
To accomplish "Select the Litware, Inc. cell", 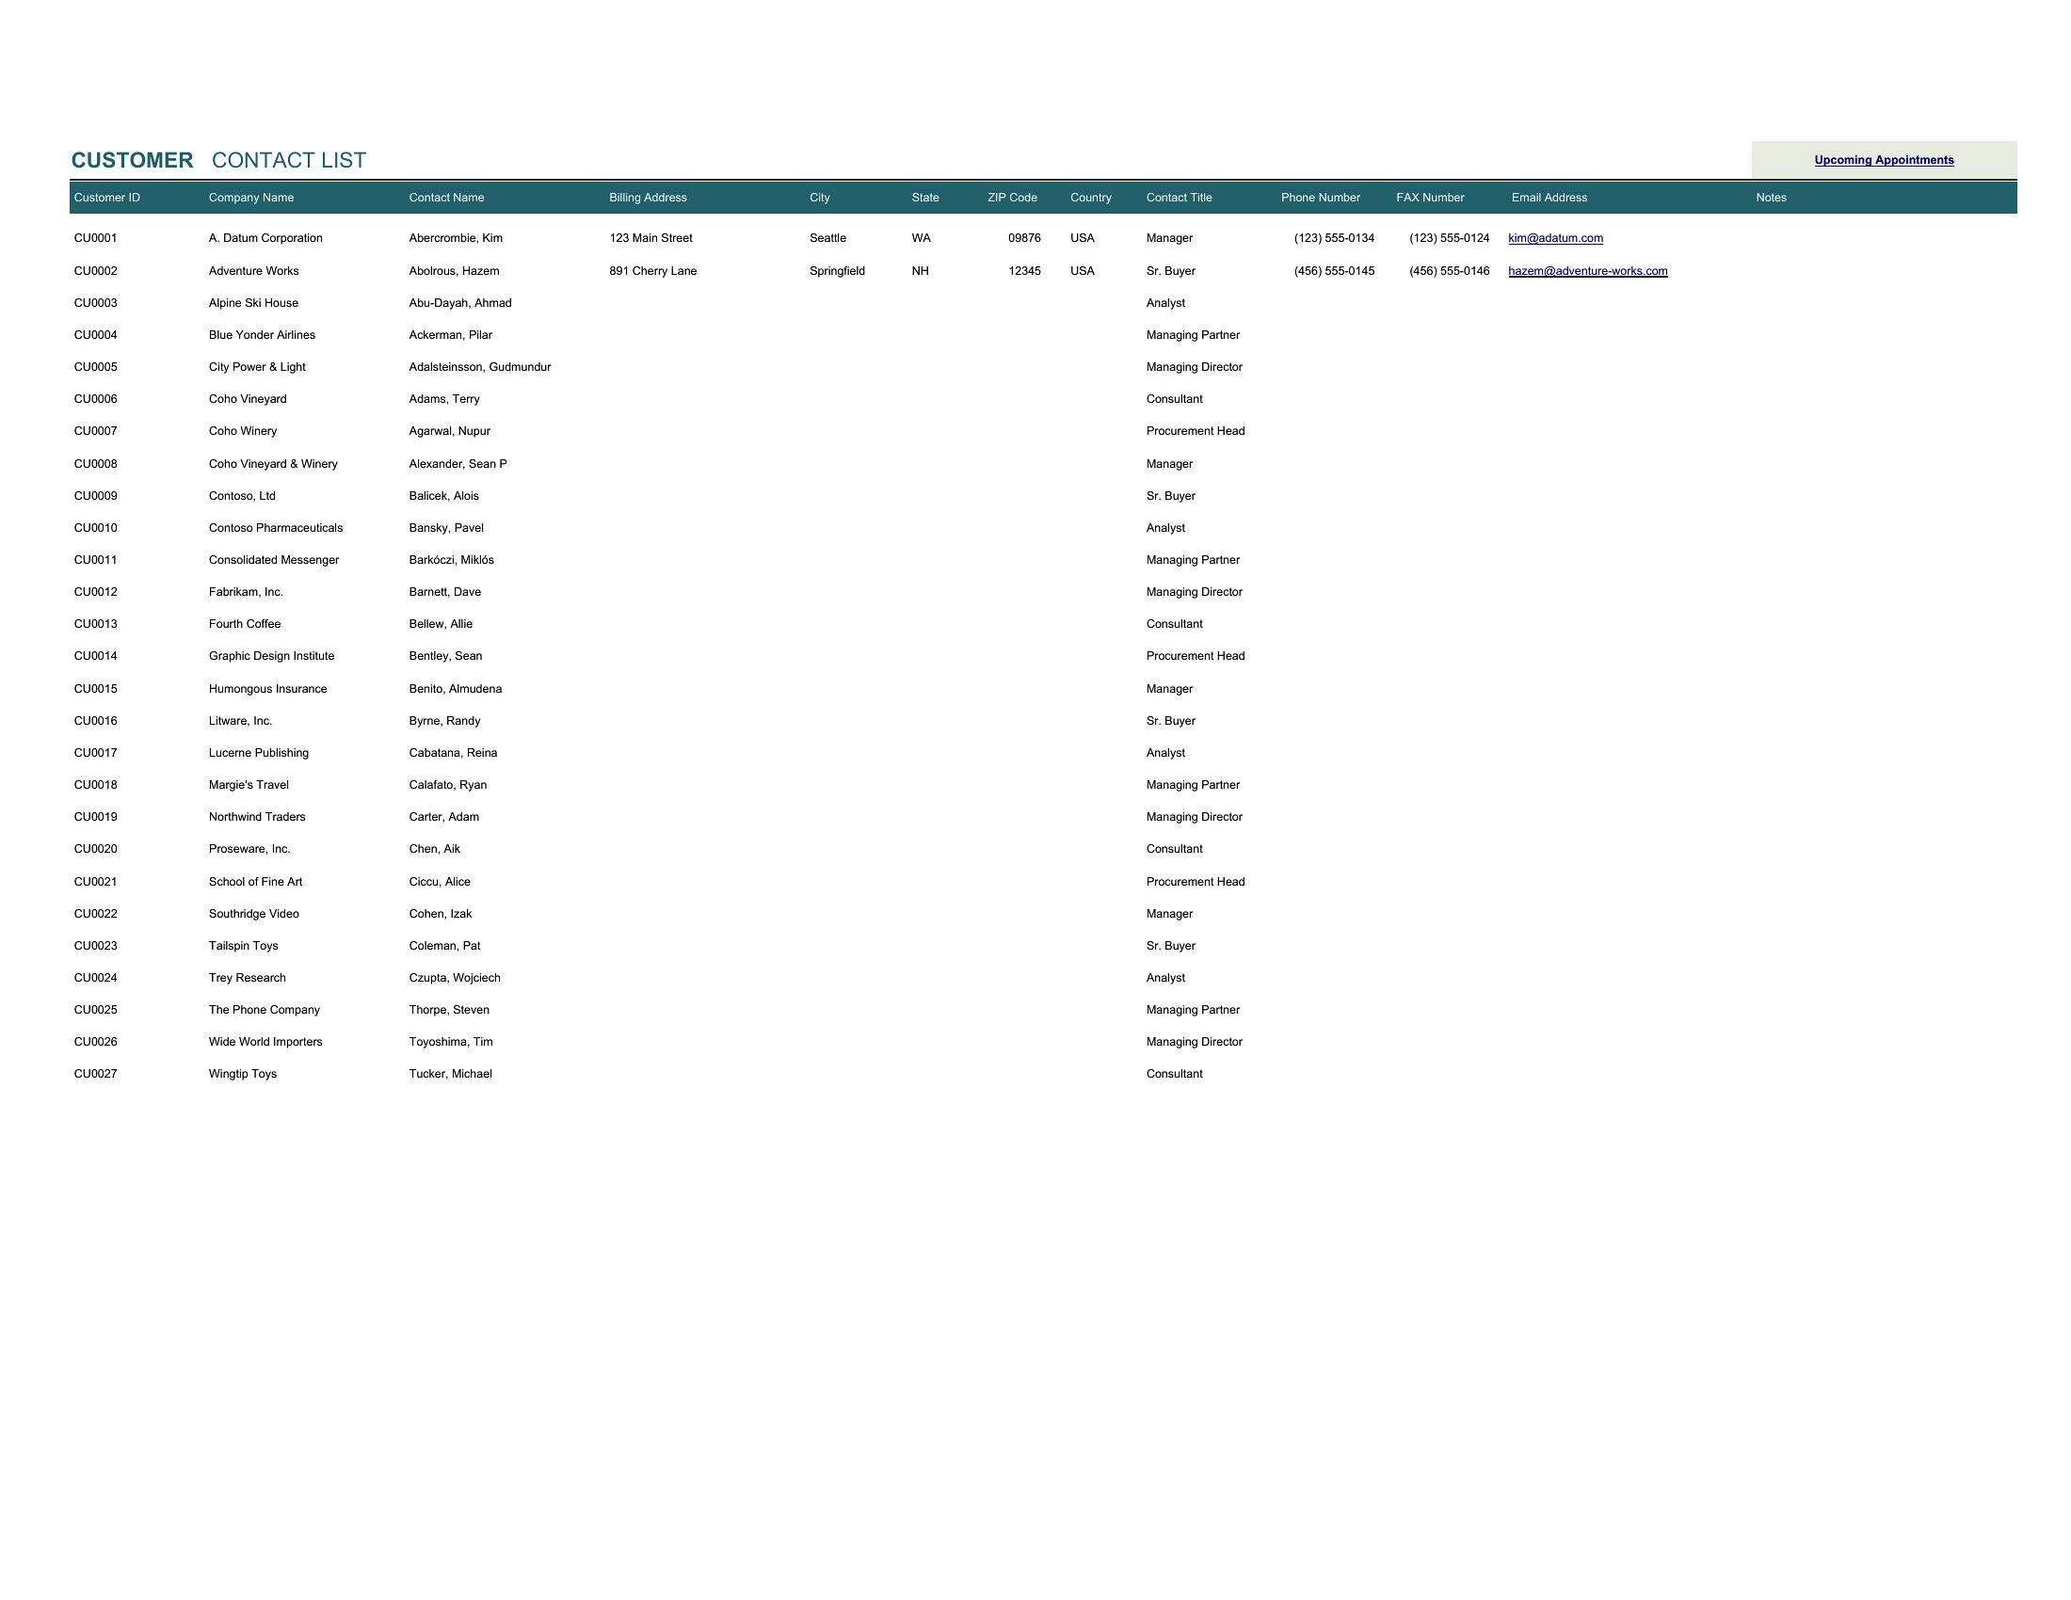I will (x=240, y=721).
